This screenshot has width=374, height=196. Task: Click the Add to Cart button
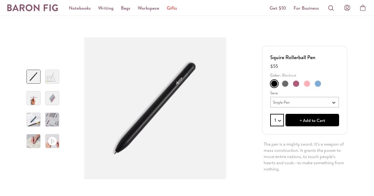tap(312, 120)
